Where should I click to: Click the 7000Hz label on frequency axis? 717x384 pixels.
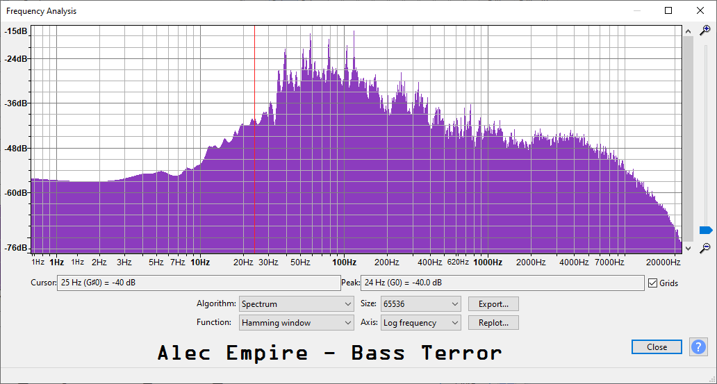[609, 262]
